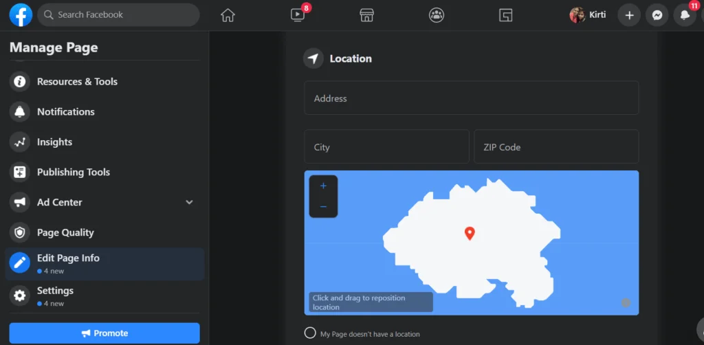Open the Gaming icon in top bar
This screenshot has height=345, width=704.
coord(506,15)
